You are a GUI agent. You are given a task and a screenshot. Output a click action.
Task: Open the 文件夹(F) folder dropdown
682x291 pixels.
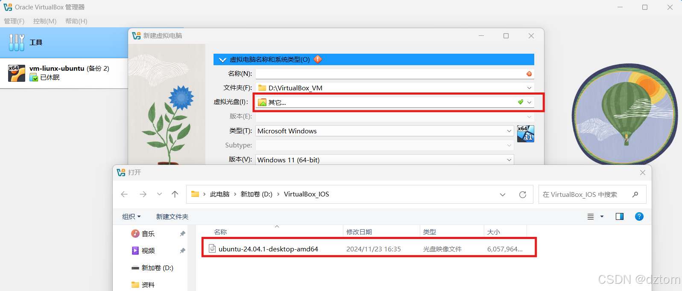click(x=529, y=88)
